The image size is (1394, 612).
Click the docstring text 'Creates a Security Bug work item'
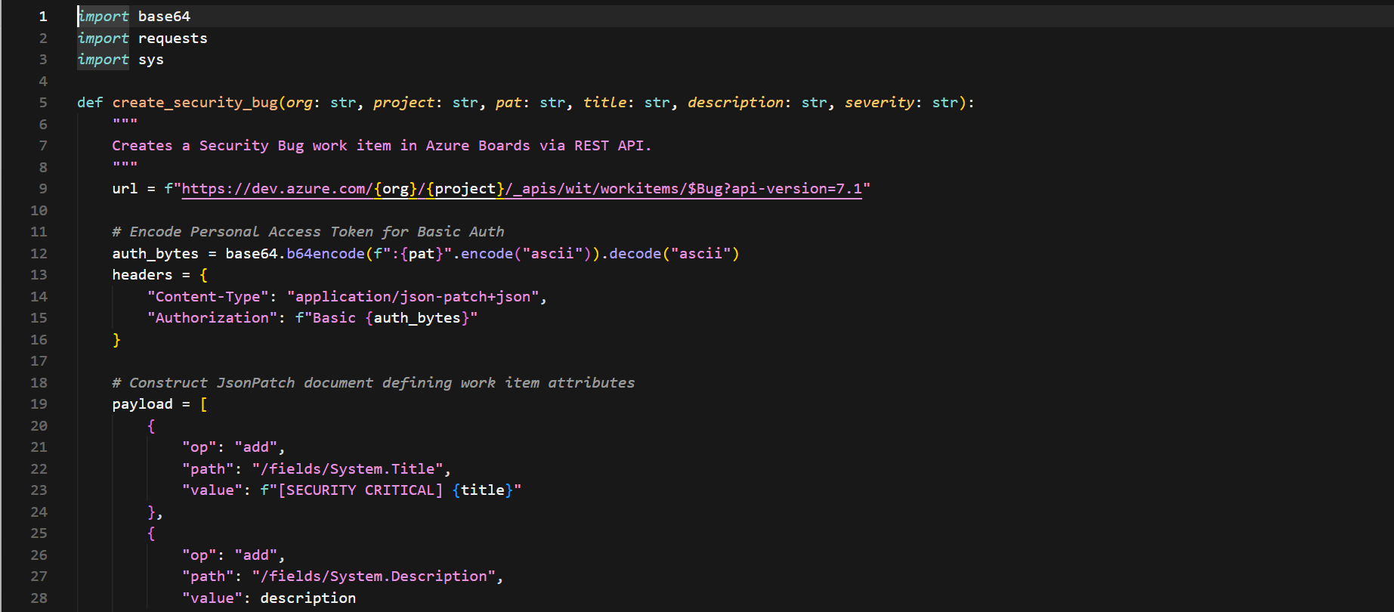tap(252, 146)
